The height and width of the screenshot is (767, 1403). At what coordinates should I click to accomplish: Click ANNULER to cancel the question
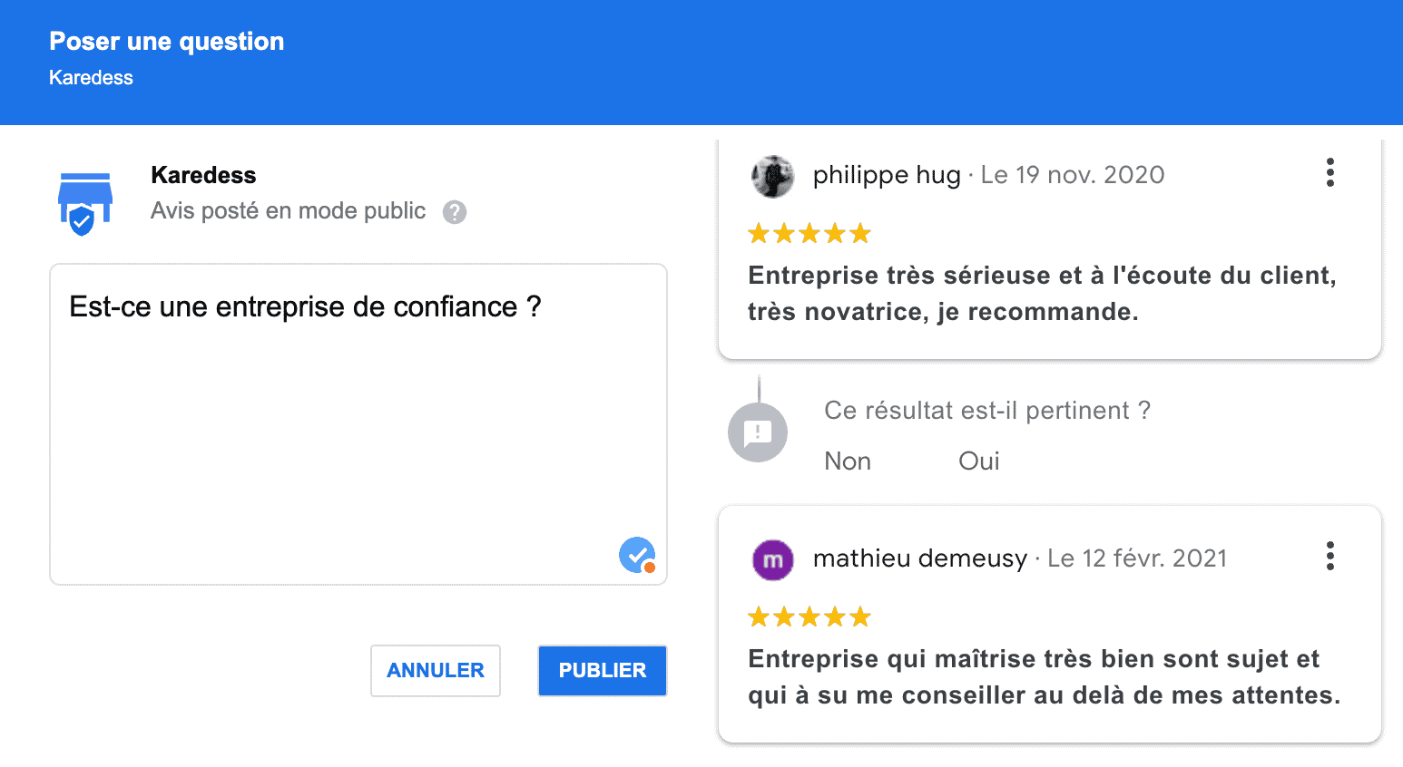coord(435,670)
